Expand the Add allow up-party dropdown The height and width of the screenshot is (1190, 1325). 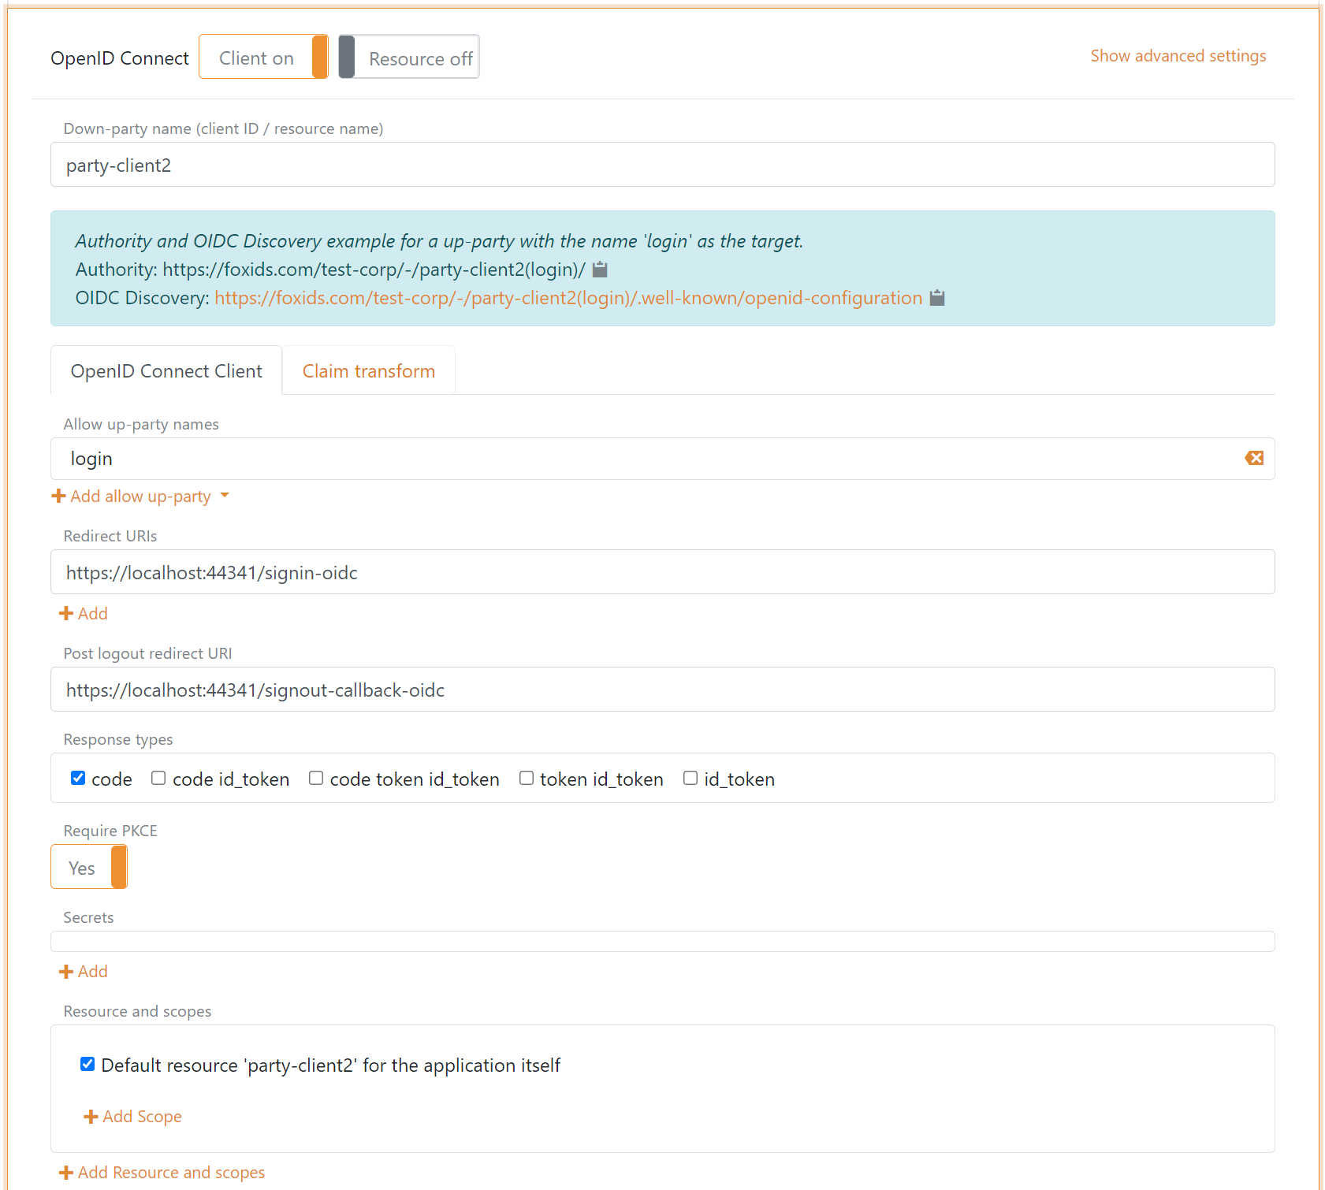(225, 496)
